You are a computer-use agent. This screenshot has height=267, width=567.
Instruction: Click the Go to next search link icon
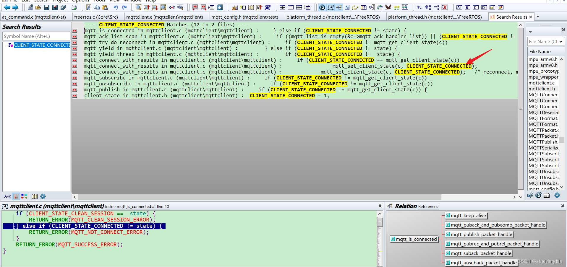[203, 7]
